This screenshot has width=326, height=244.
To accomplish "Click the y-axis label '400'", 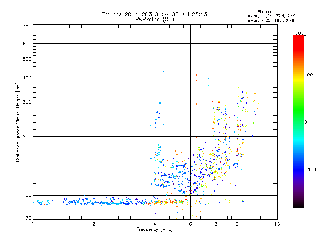I will [x=27, y=78].
